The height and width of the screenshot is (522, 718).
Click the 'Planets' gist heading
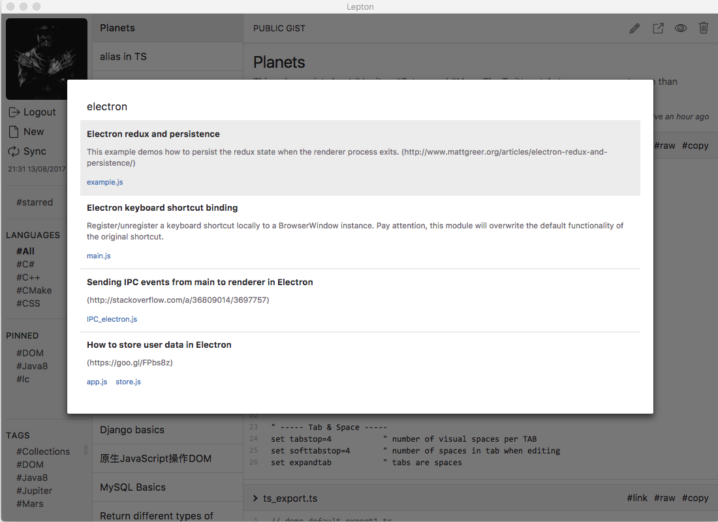279,62
